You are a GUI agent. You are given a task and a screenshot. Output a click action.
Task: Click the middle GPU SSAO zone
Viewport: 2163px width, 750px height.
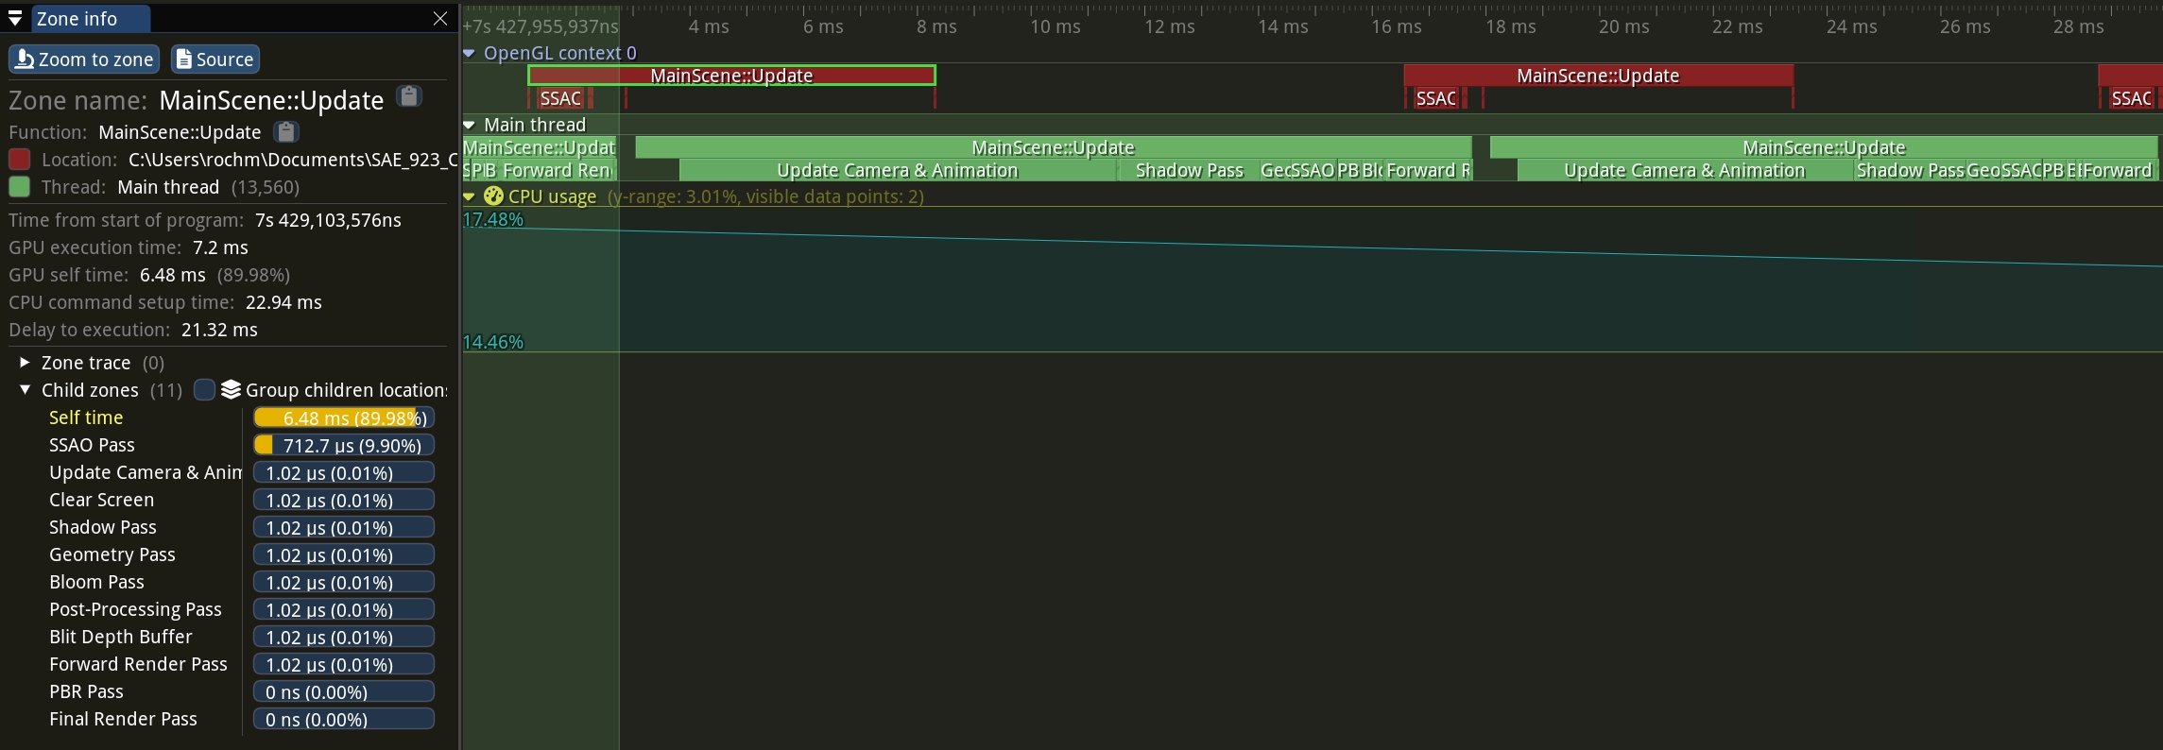click(1435, 98)
